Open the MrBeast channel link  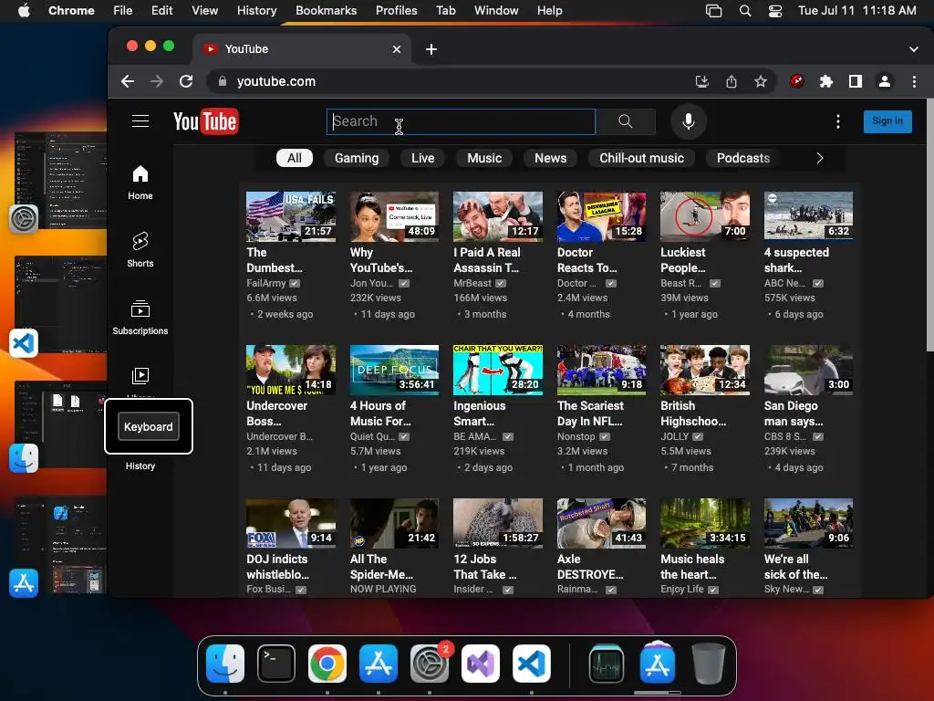(472, 283)
